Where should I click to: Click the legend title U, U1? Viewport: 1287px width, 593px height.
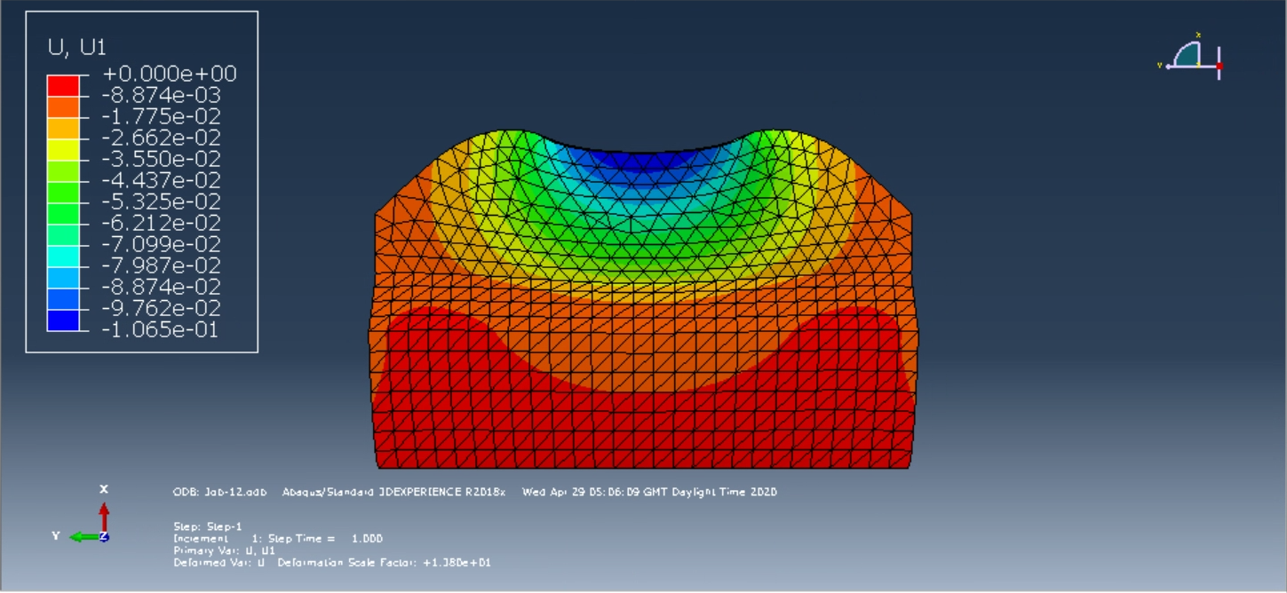tap(76, 47)
